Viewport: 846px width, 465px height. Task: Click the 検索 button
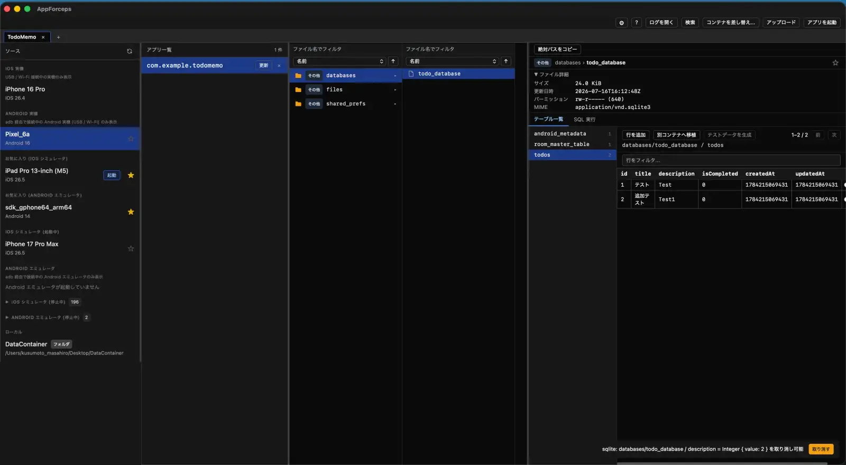click(x=690, y=22)
